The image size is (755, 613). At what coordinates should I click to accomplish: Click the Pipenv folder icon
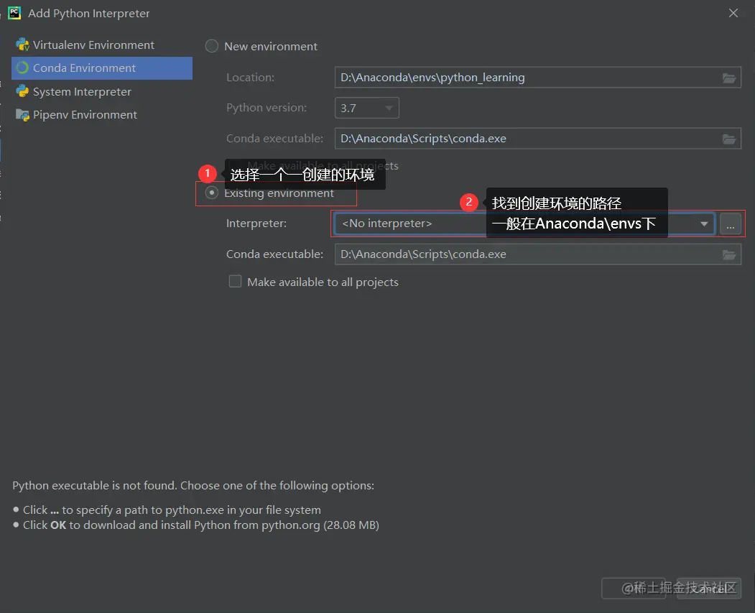coord(22,114)
